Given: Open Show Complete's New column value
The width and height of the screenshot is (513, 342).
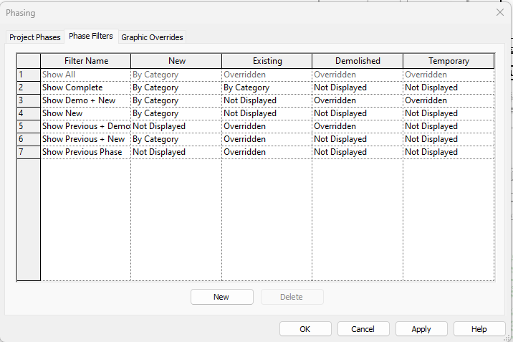Looking at the screenshot, I should click(176, 87).
